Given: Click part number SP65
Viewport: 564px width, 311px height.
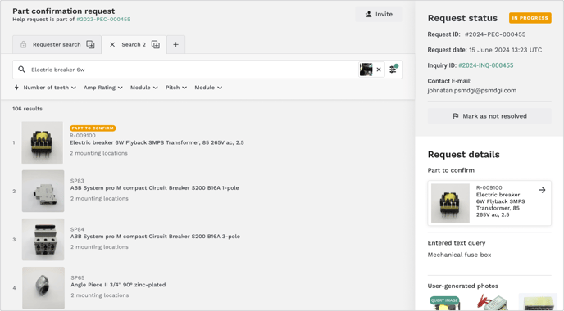Looking at the screenshot, I should (x=77, y=278).
